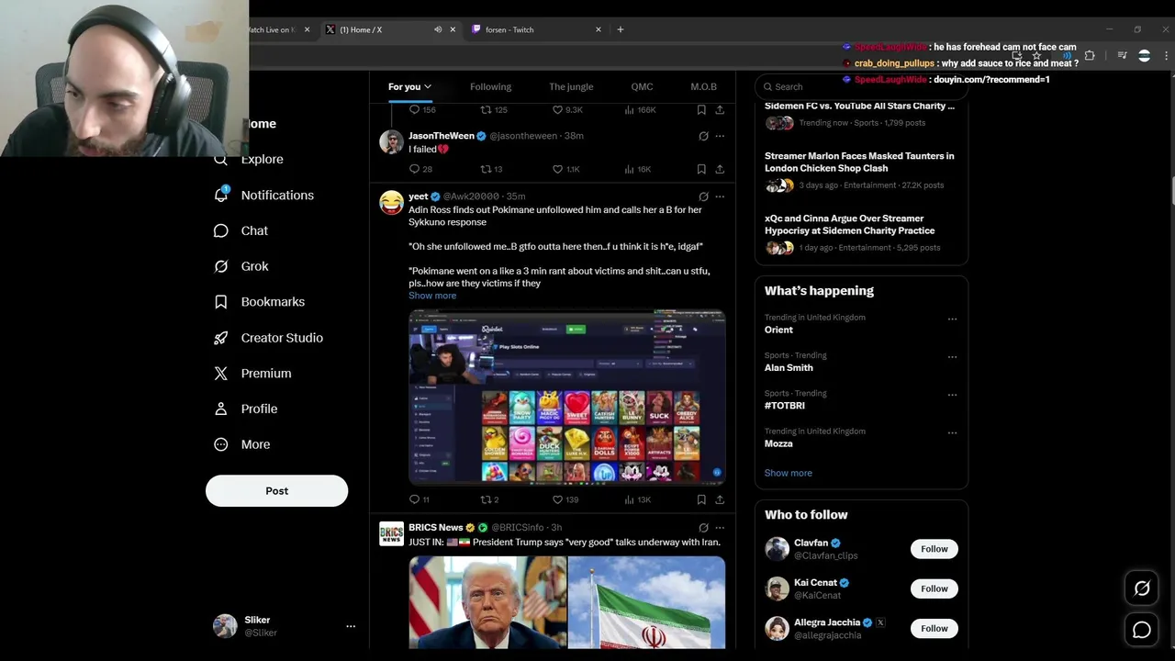Switch to the Following tab
1175x661 pixels.
pos(490,86)
